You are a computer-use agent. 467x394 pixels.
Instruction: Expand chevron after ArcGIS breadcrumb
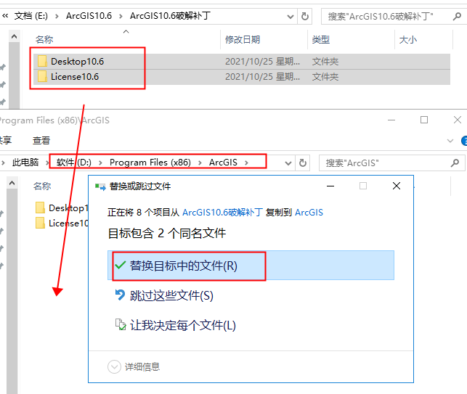(246, 163)
